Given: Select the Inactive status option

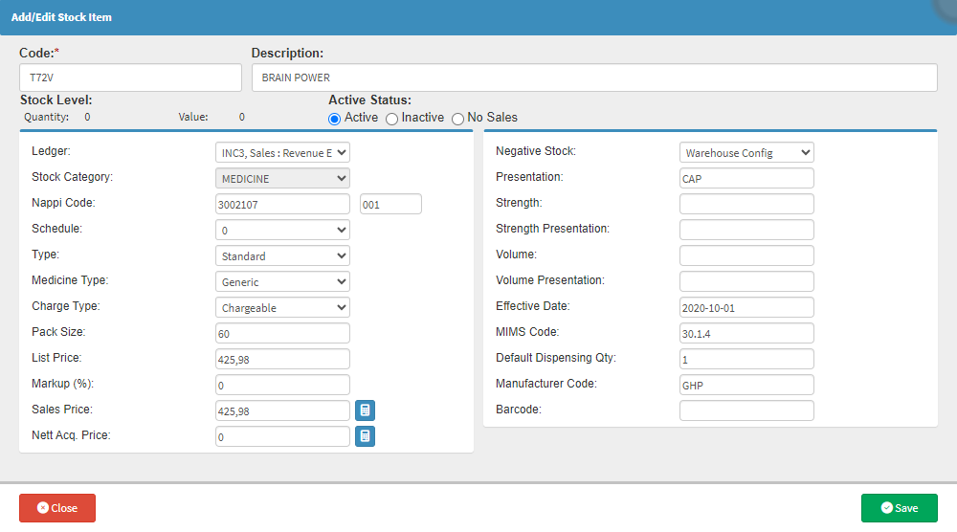Looking at the screenshot, I should [x=391, y=119].
